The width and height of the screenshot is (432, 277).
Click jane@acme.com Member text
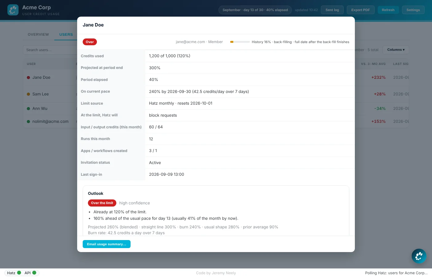(x=199, y=42)
